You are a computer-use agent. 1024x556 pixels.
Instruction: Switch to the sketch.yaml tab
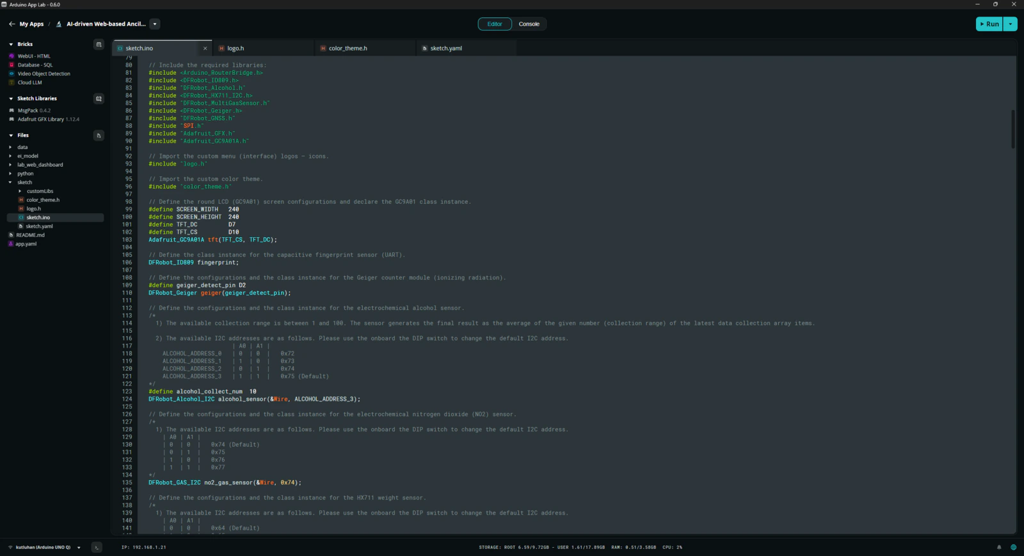click(466, 49)
